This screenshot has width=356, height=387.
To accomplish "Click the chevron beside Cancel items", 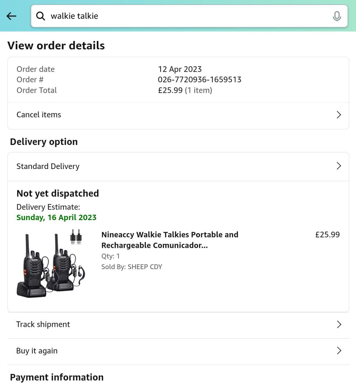I will pos(339,115).
